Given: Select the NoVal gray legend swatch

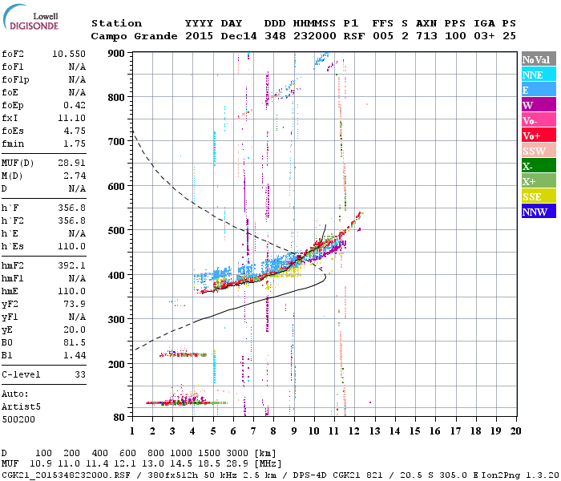Looking at the screenshot, I should 539,59.
